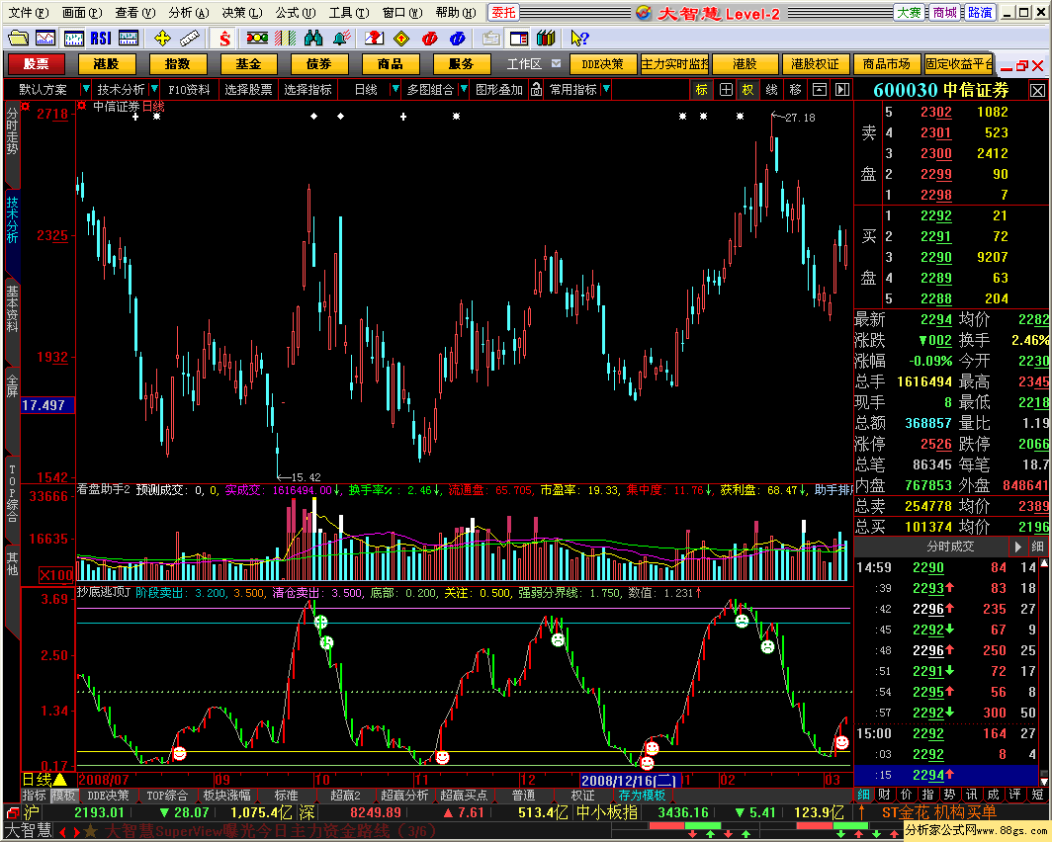The height and width of the screenshot is (842, 1052).
Task: Open file with the folder icon
Action: 18,39
